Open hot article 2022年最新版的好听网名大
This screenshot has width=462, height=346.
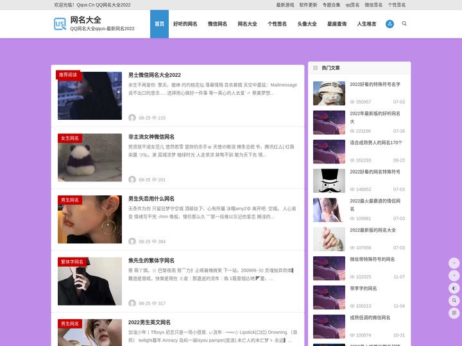375,117
